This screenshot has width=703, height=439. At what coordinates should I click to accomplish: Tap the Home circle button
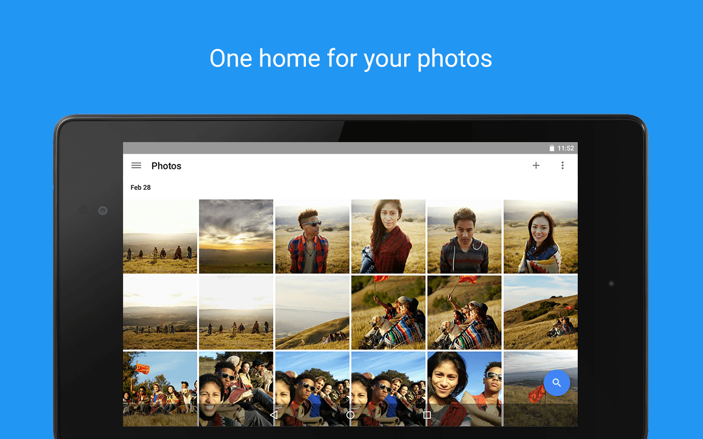(350, 415)
